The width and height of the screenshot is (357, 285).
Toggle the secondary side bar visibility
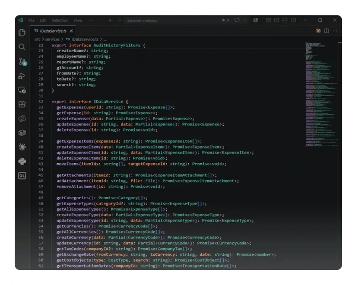tap(293, 20)
